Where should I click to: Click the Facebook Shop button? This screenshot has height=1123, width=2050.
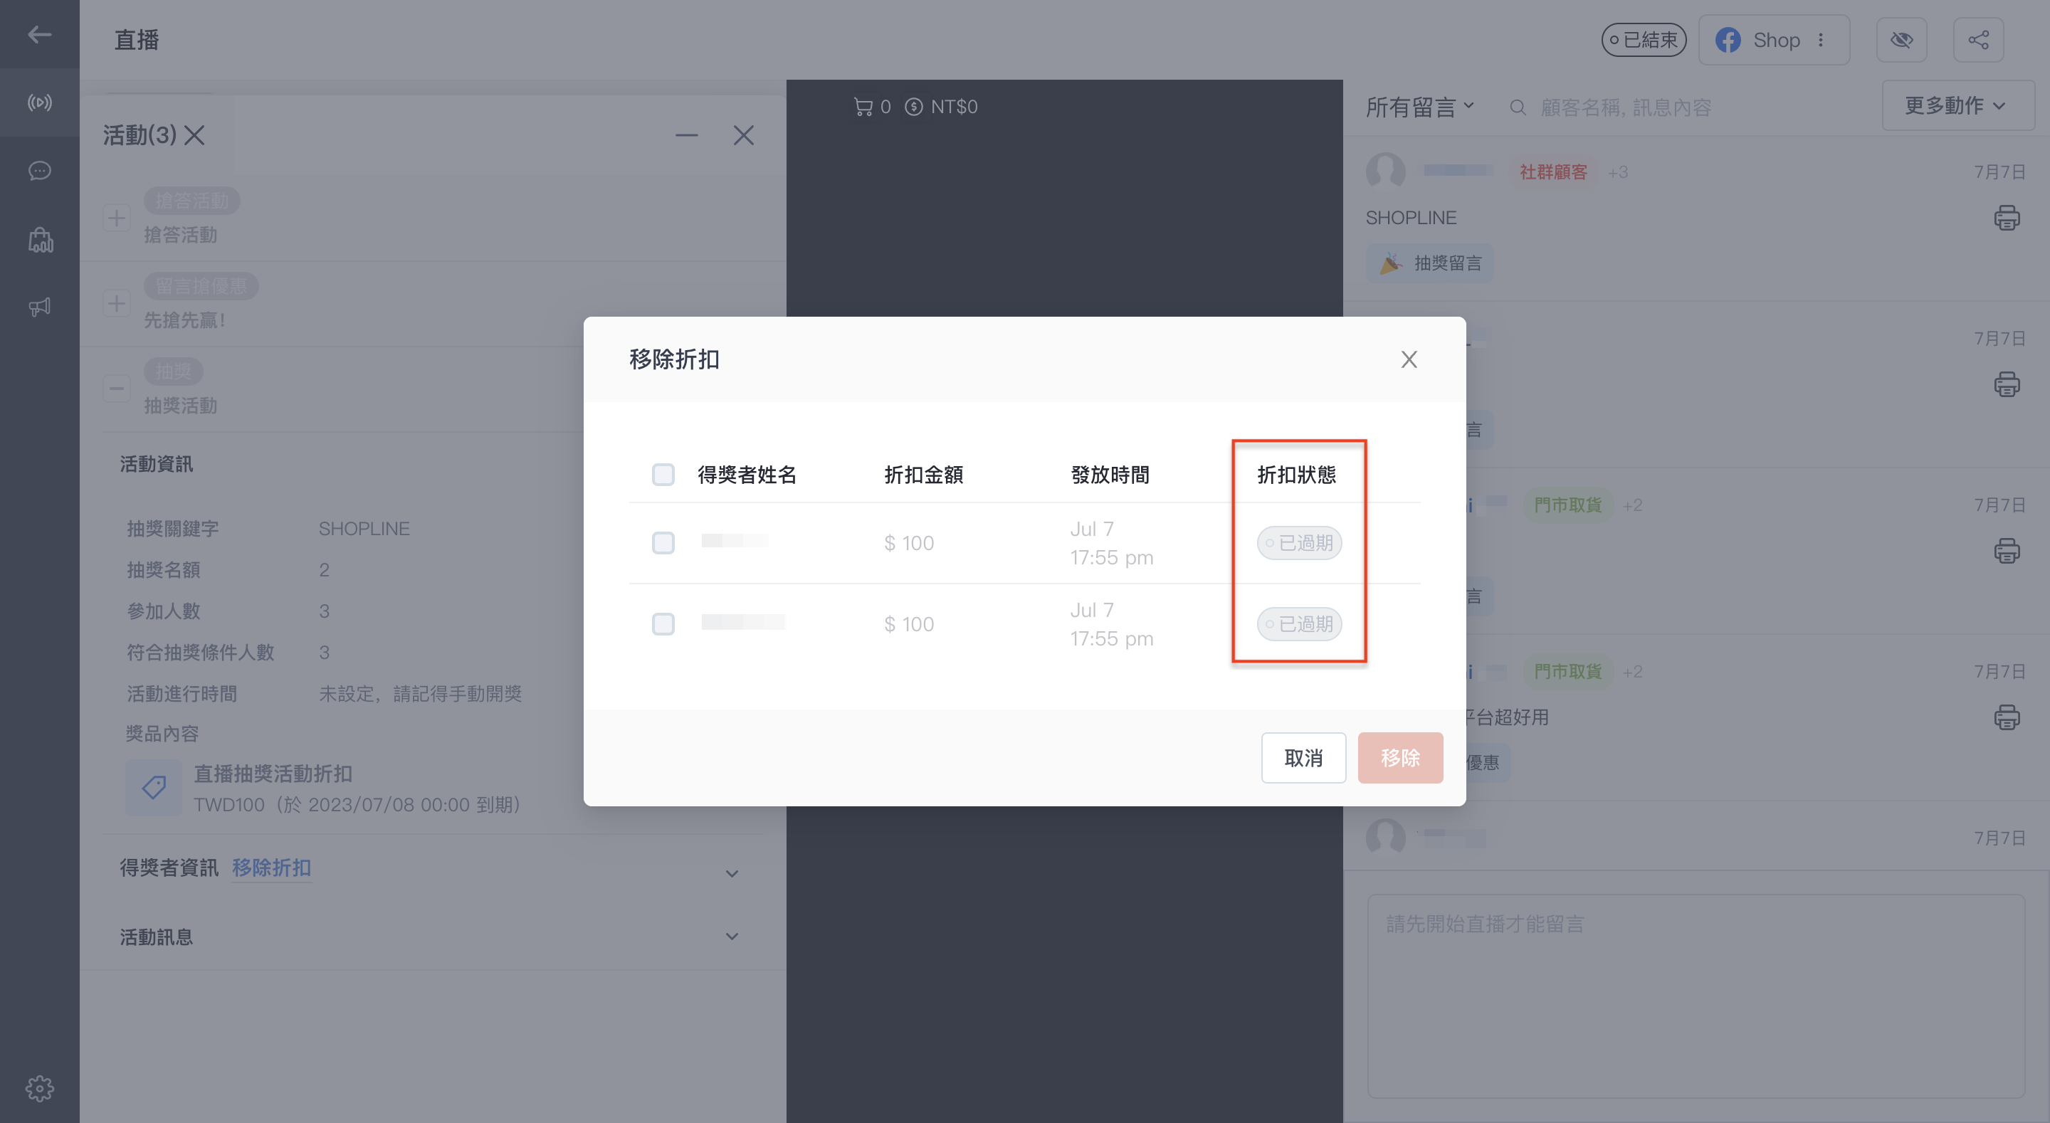(x=1774, y=40)
